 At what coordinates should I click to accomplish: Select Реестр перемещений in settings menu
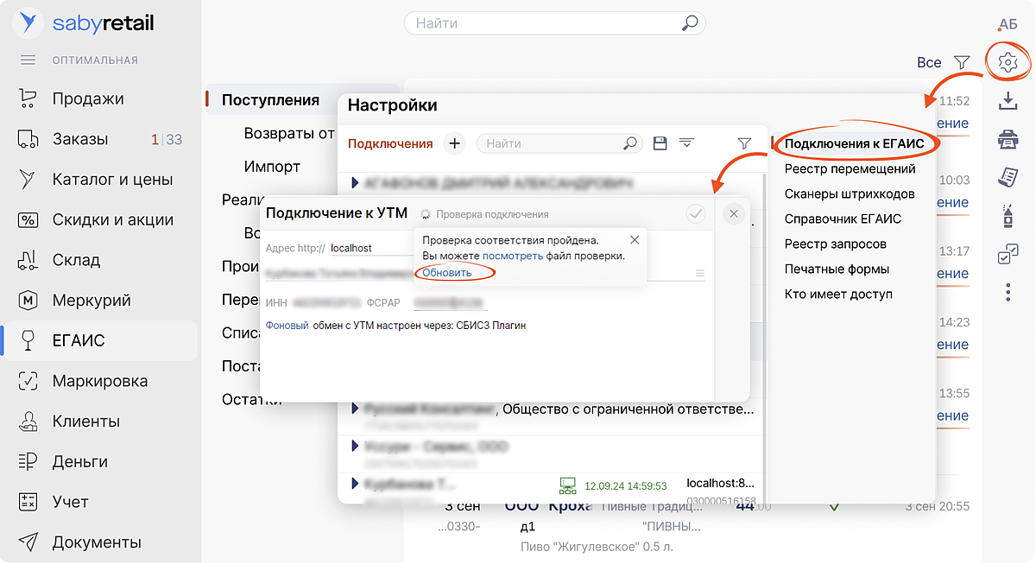click(850, 168)
